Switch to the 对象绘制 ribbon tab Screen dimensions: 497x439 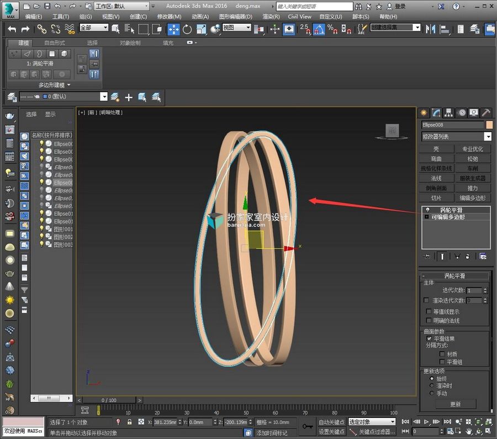[x=130, y=43]
